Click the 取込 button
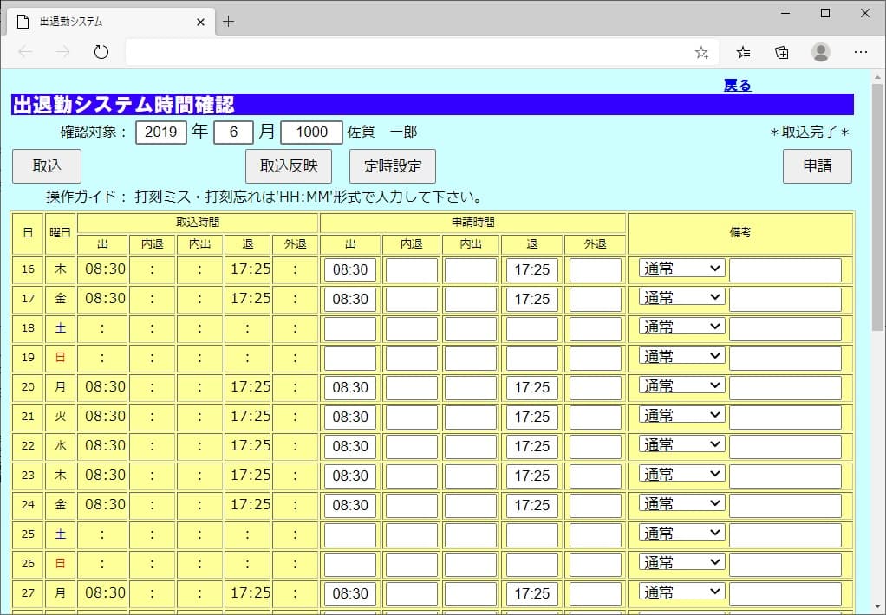 click(47, 166)
